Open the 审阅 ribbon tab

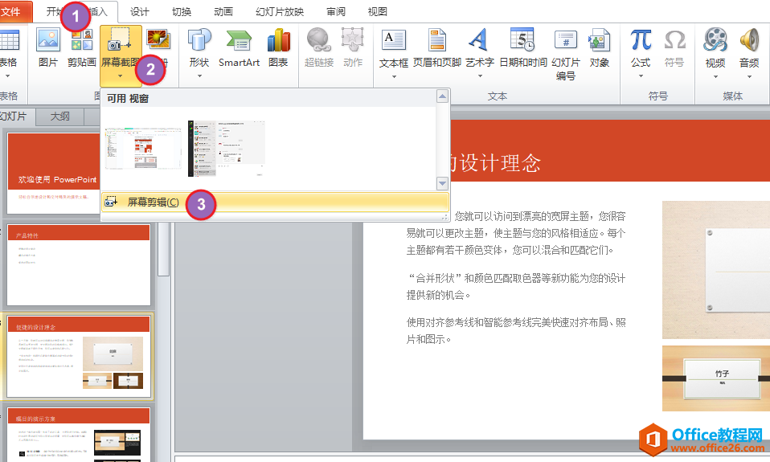336,11
